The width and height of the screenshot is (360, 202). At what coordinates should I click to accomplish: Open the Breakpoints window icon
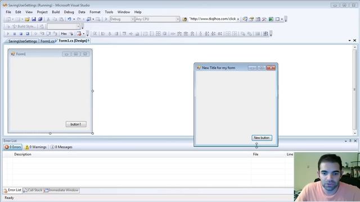79,34
